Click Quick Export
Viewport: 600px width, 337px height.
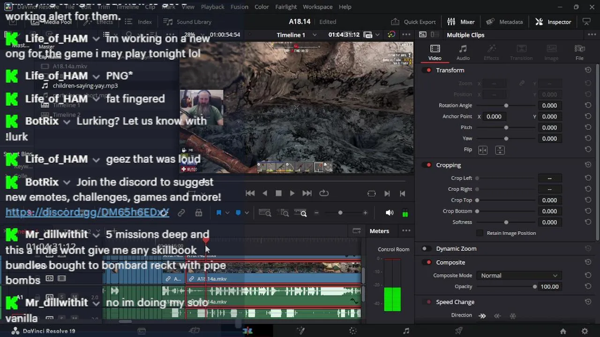point(413,22)
